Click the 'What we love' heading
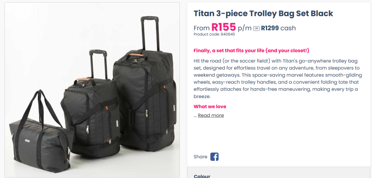 [x=210, y=106]
